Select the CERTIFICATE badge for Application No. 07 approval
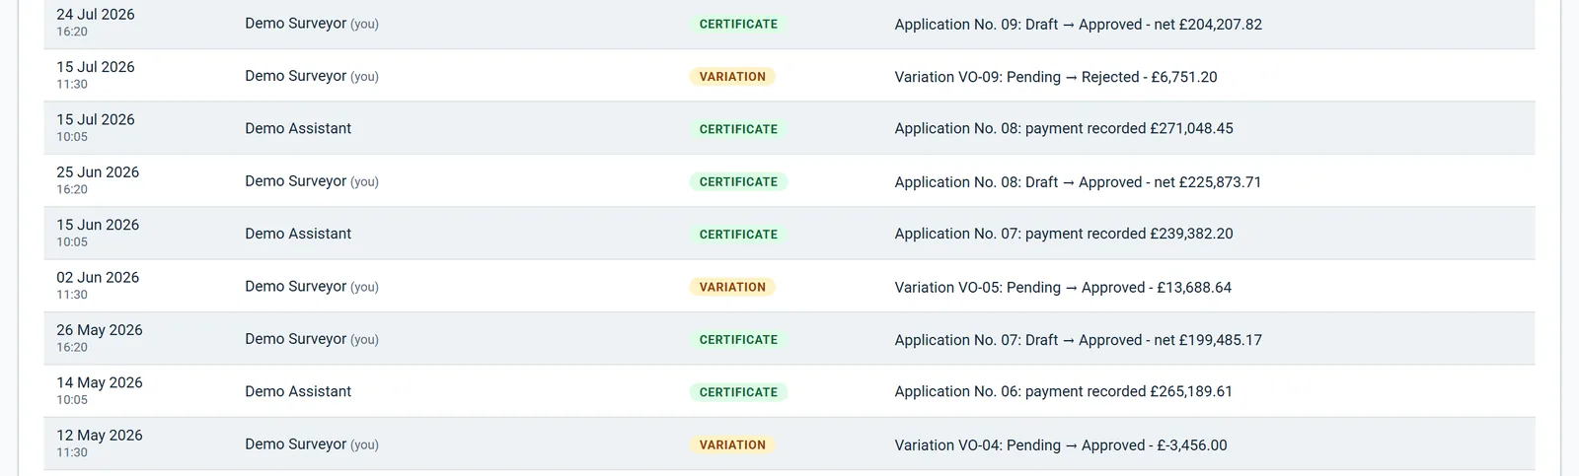1579x476 pixels. coord(738,340)
